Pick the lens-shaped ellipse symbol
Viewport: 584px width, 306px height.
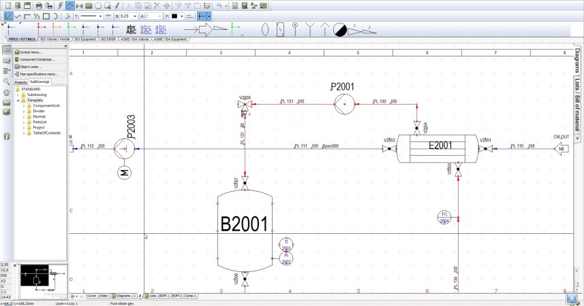coord(265,29)
